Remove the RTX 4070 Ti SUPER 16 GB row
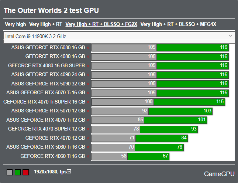Image resolution: width=238 pixels, height=183 pixels. [88, 102]
